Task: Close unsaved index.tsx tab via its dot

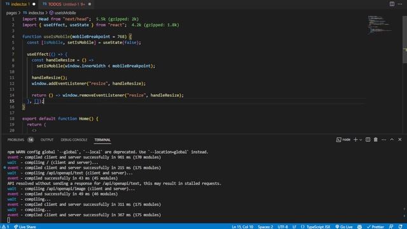Action: pyautogui.click(x=34, y=4)
